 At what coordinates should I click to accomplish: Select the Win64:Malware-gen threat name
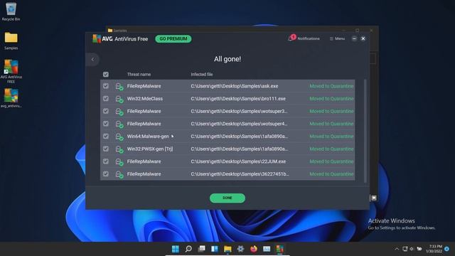coord(148,136)
